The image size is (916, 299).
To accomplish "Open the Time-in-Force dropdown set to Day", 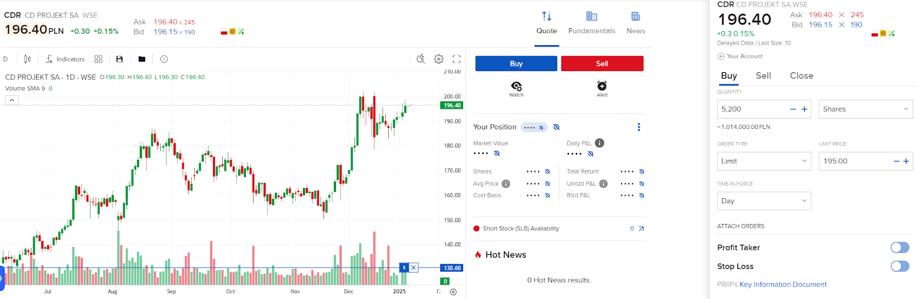I will [x=764, y=201].
